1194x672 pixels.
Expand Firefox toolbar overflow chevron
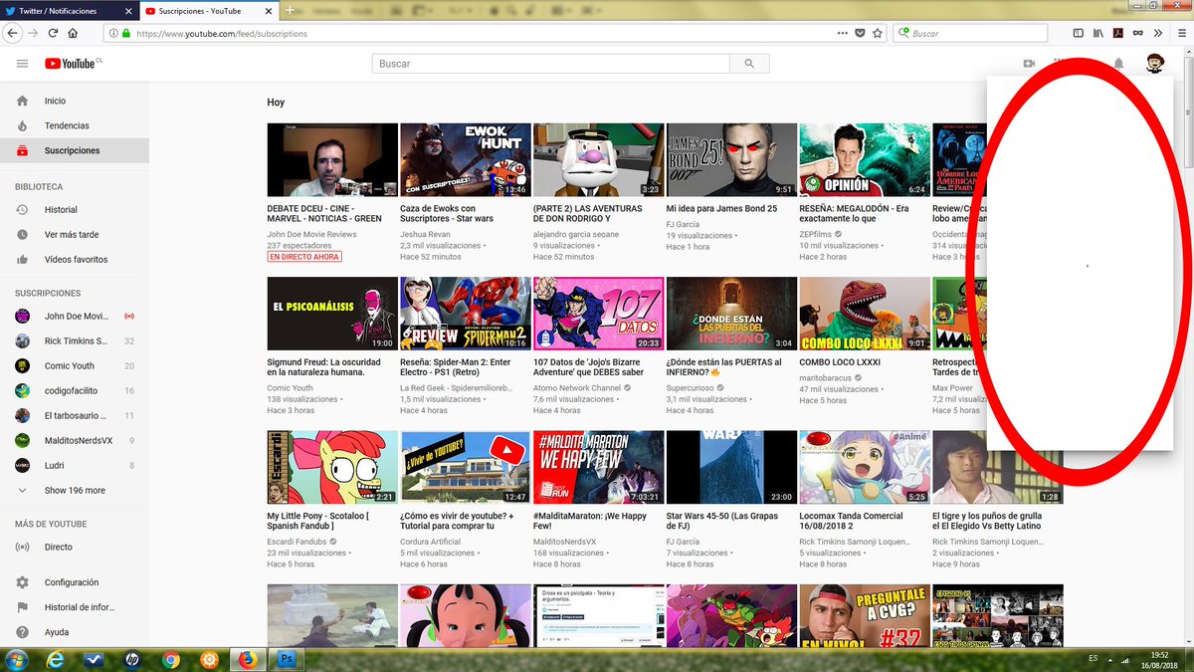click(x=1158, y=33)
